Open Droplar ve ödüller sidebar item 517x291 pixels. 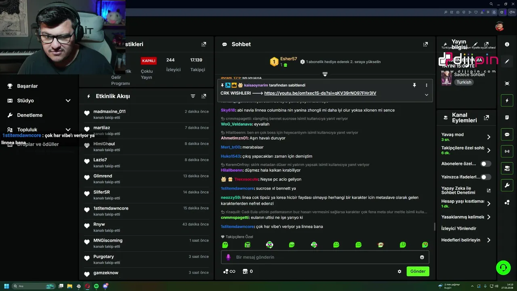tap(38, 144)
